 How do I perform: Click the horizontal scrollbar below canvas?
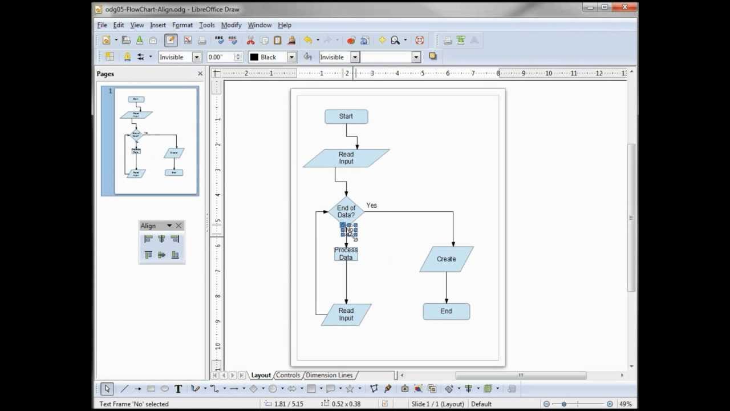pyautogui.click(x=520, y=375)
